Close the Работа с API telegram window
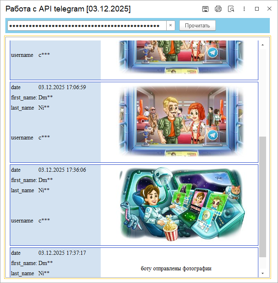The width and height of the screenshot is (278, 283). 269,9
